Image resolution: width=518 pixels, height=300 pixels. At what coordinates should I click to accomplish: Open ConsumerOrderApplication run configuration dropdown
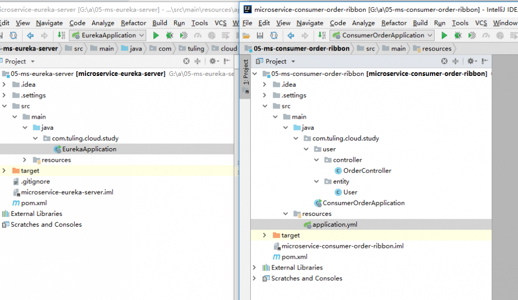tap(382, 35)
